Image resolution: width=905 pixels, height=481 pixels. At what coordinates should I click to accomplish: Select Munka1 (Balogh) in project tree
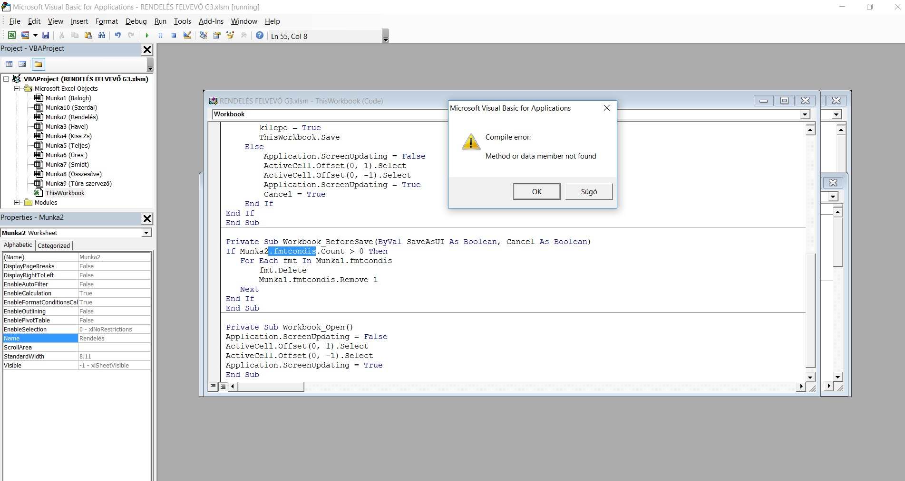coord(68,98)
